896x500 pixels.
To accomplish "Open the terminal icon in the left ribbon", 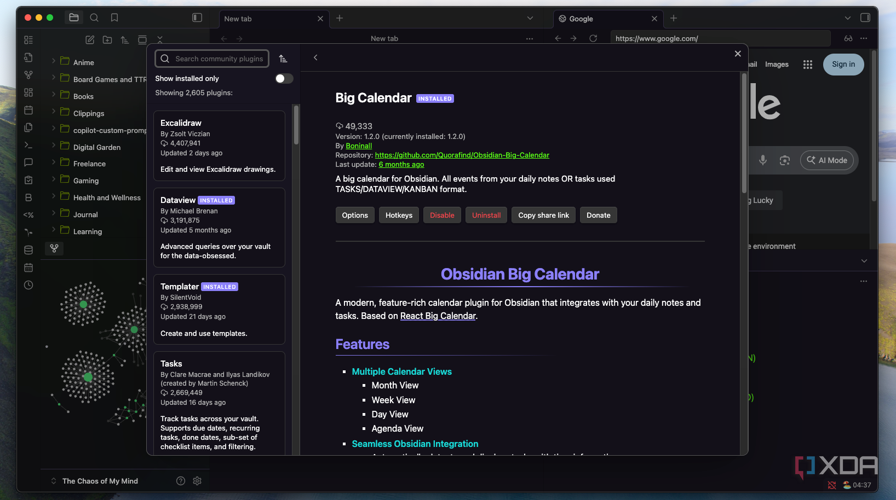I will point(28,145).
